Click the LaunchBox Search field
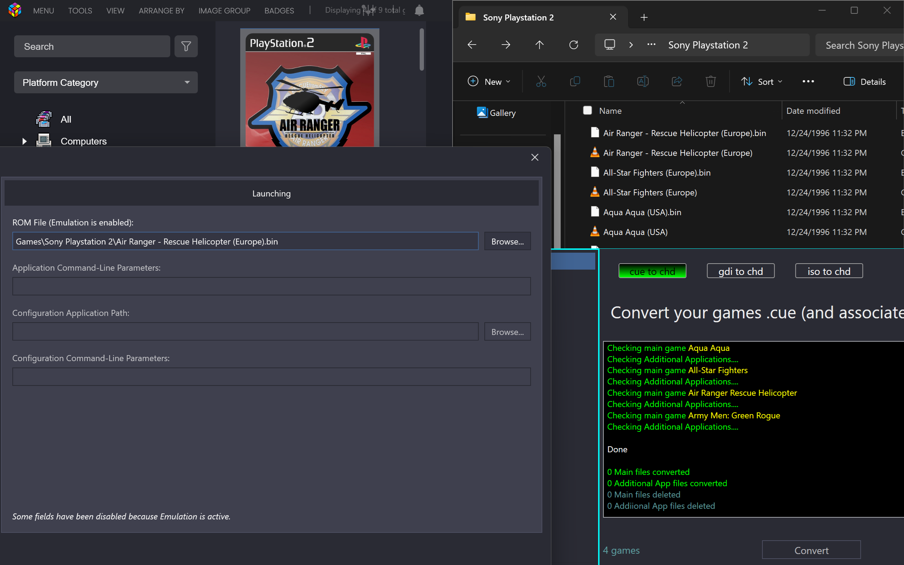The height and width of the screenshot is (565, 904). click(x=92, y=46)
